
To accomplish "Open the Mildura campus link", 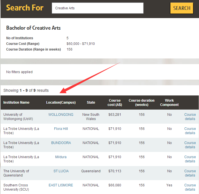I will (61, 157).
